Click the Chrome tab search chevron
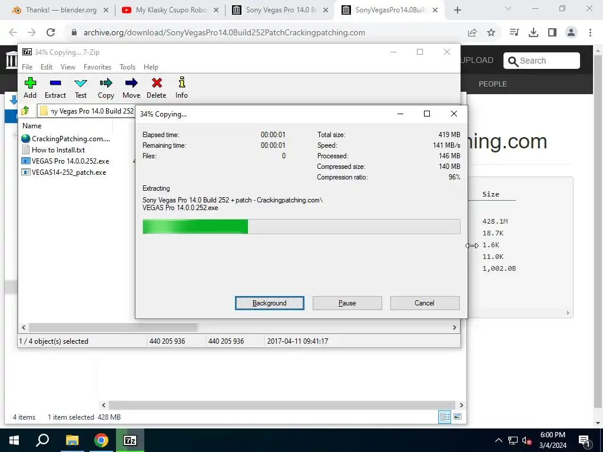Viewport: 603px width, 452px height. 508,8
